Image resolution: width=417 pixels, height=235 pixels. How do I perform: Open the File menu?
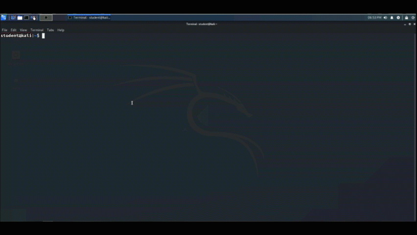[x=4, y=30]
